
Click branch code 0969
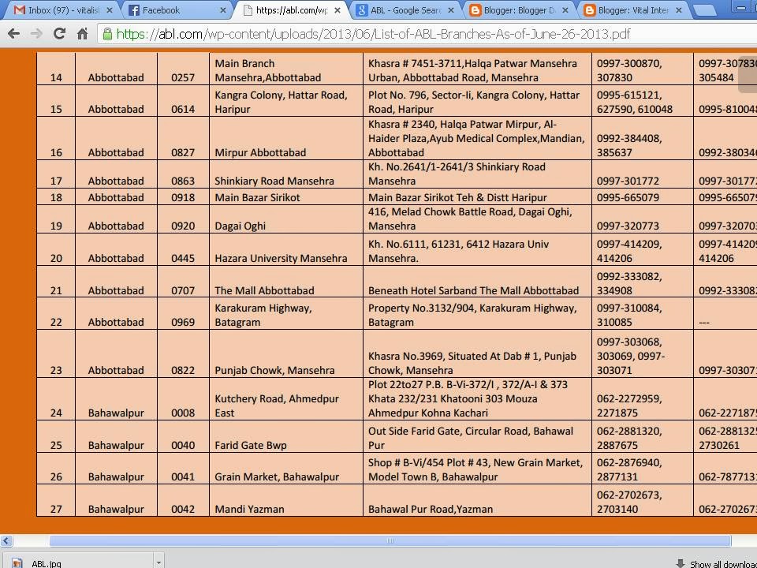(x=183, y=322)
